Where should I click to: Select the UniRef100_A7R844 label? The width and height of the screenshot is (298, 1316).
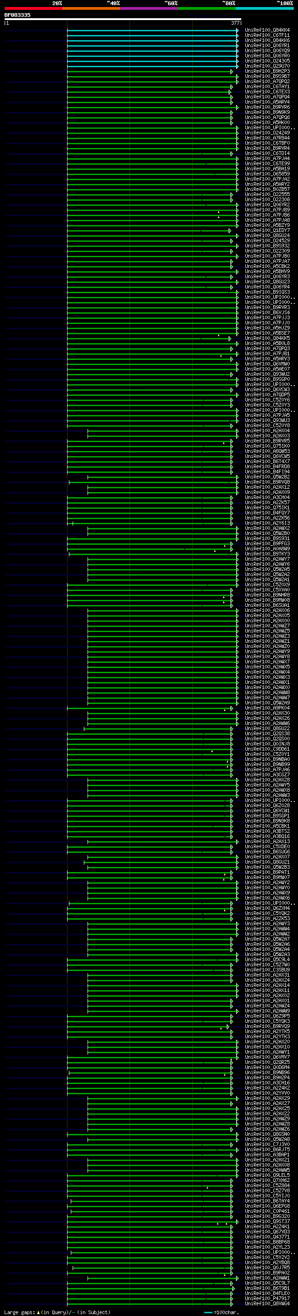267,138
